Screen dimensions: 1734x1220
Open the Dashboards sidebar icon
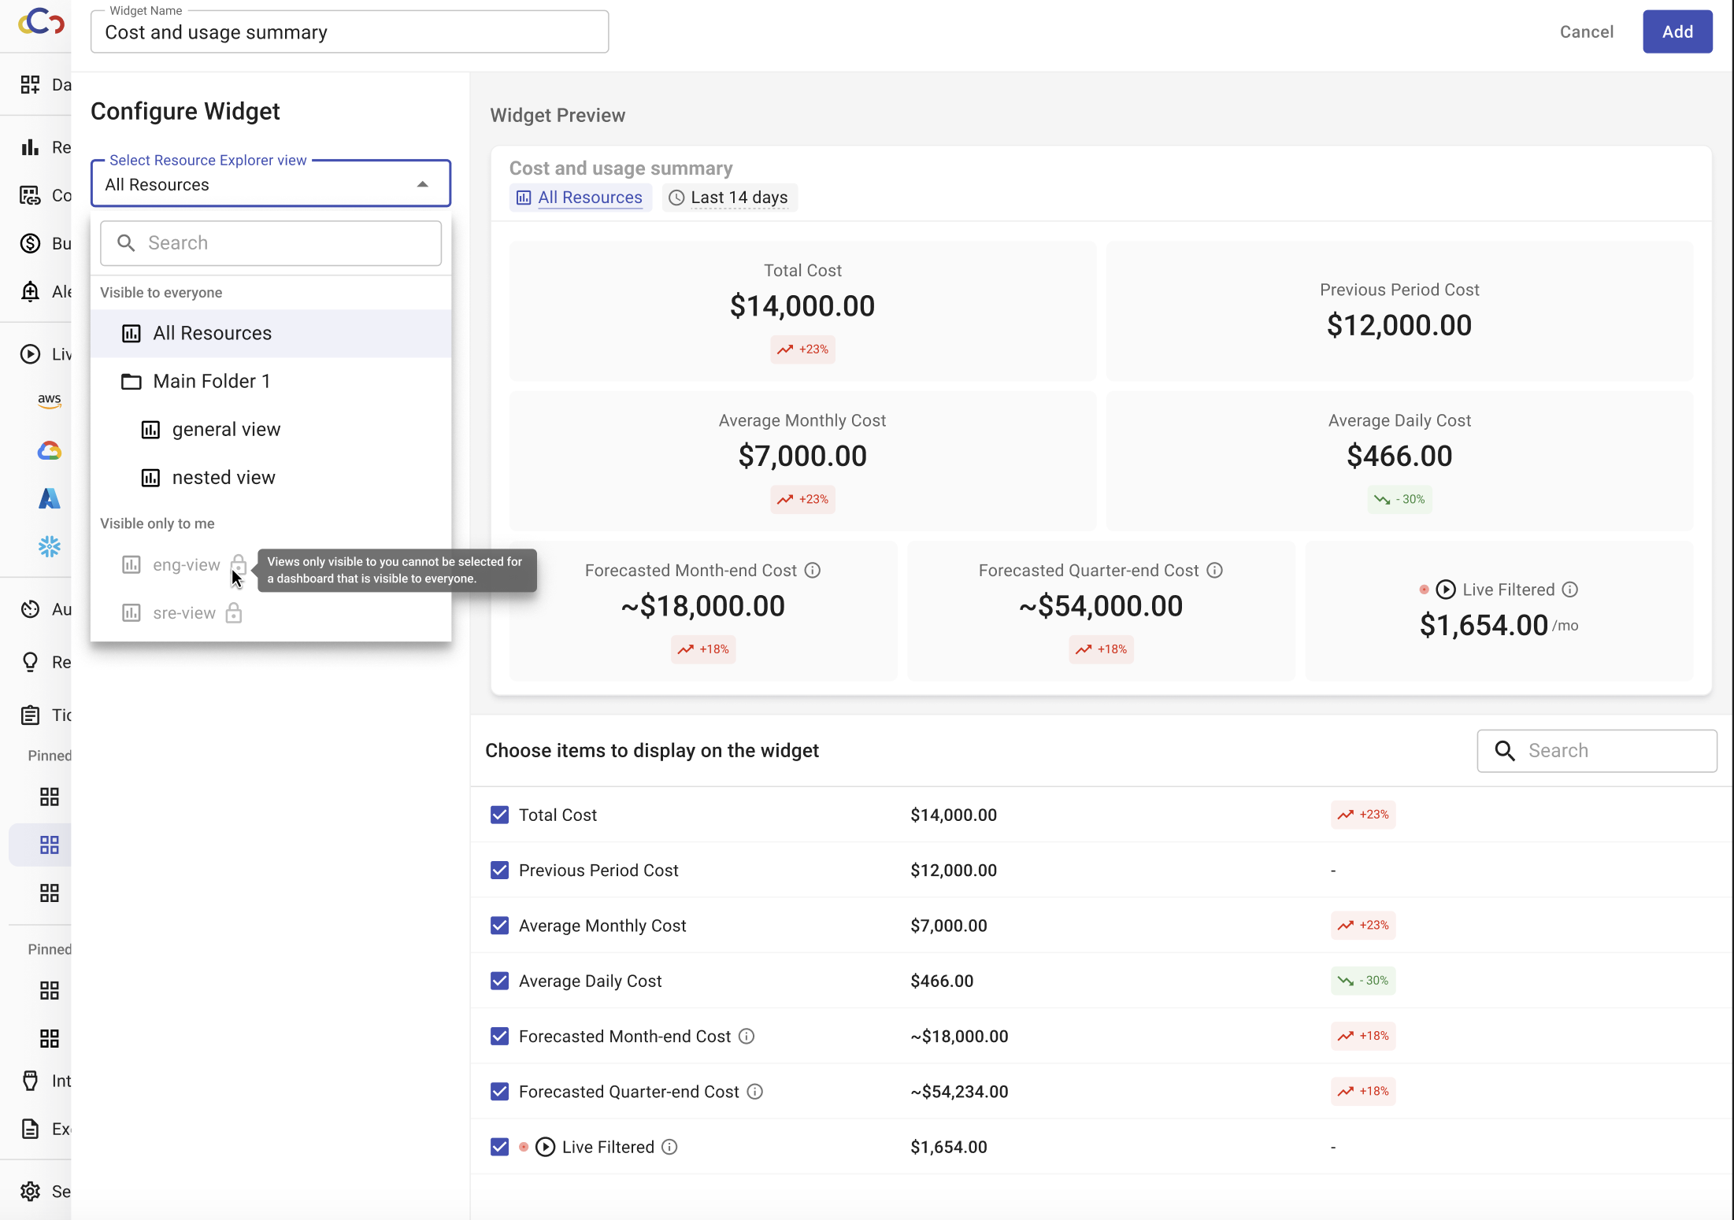(x=30, y=84)
